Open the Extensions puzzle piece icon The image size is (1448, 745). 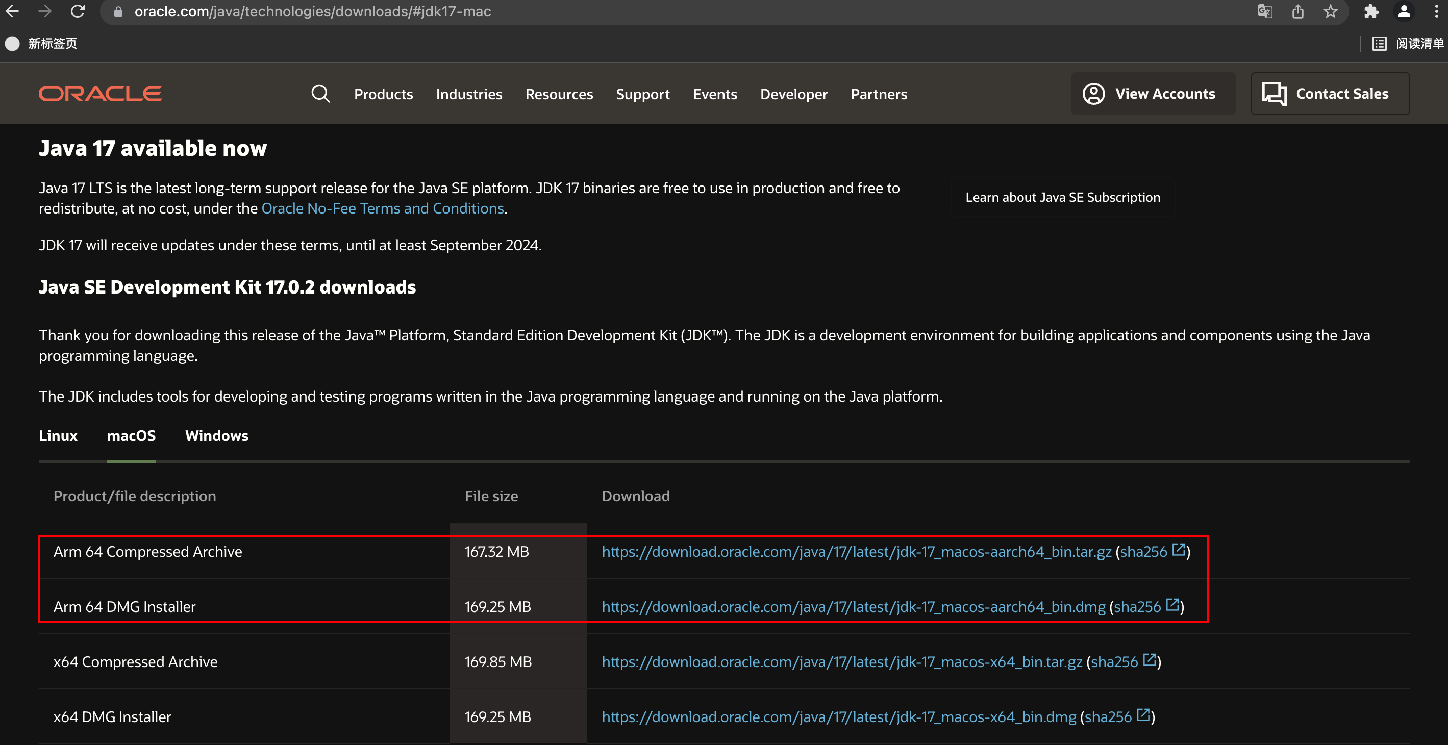tap(1371, 11)
